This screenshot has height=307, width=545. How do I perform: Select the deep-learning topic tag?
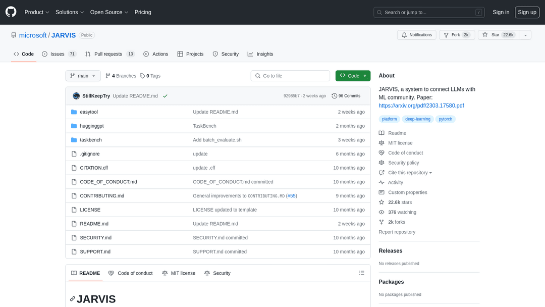(x=417, y=119)
